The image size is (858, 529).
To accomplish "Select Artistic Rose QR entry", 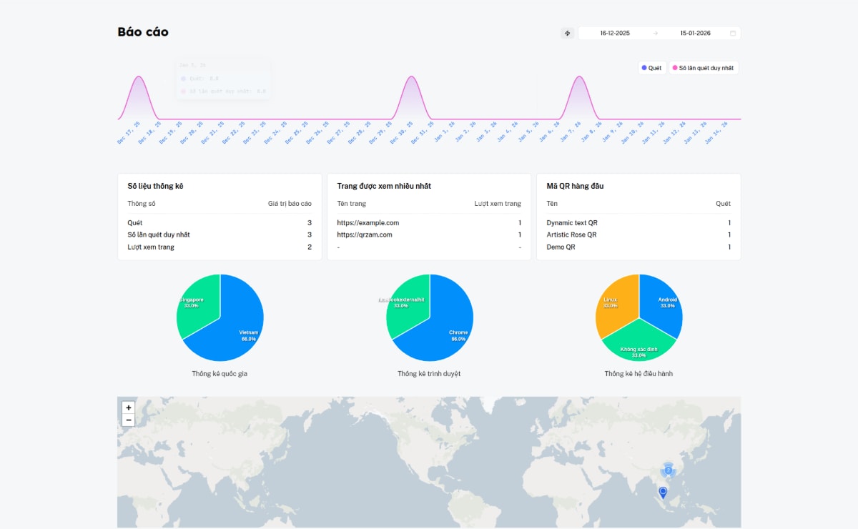I will point(571,234).
